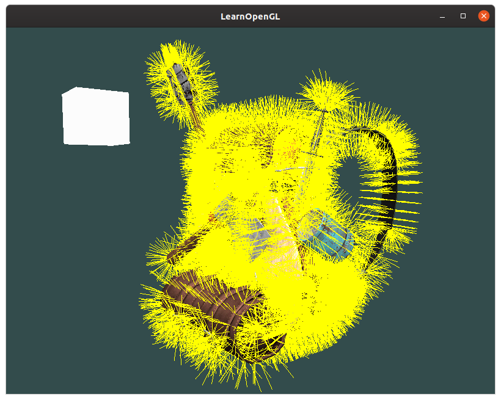
Task: Minimize the LearnOpenGL window
Action: point(442,16)
